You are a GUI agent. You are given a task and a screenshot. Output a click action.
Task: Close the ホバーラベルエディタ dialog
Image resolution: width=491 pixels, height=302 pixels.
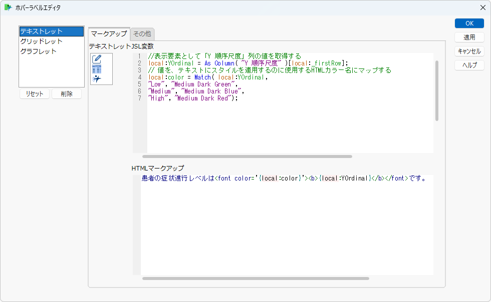[483, 7]
